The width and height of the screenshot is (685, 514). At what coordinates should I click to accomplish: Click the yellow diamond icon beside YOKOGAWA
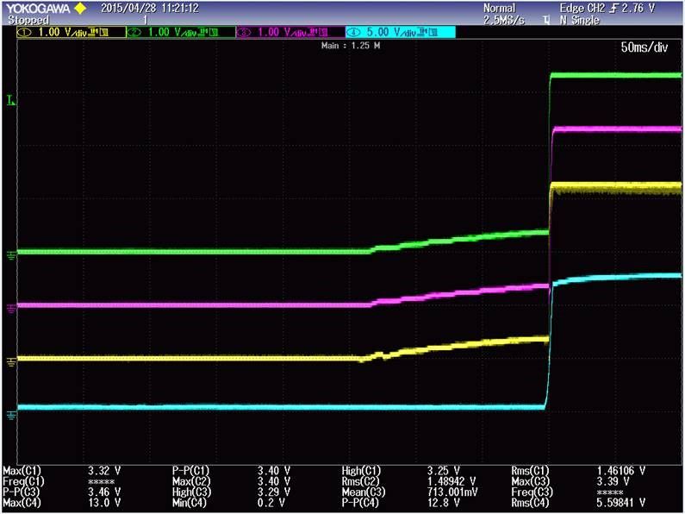tap(80, 9)
